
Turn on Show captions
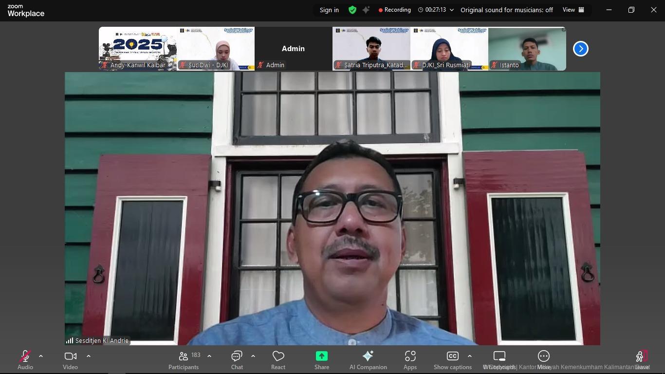tap(452, 360)
